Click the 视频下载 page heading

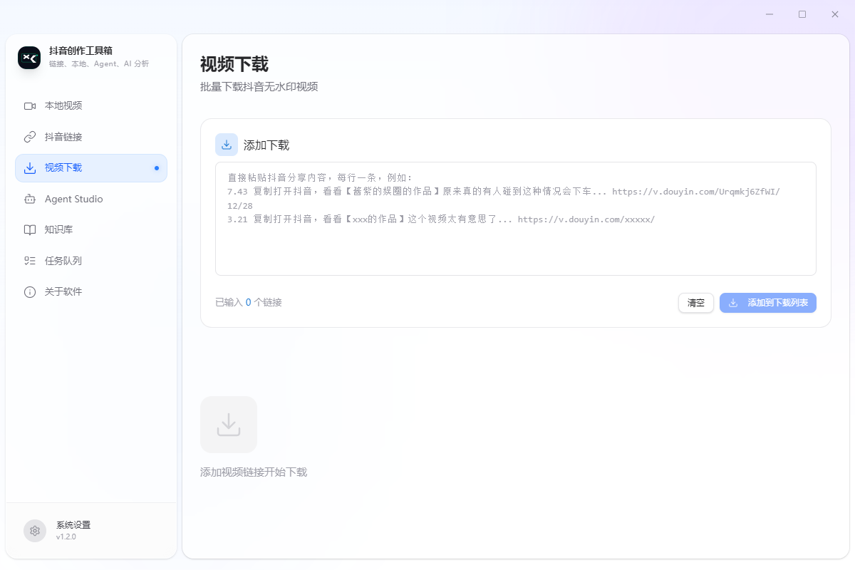point(234,64)
